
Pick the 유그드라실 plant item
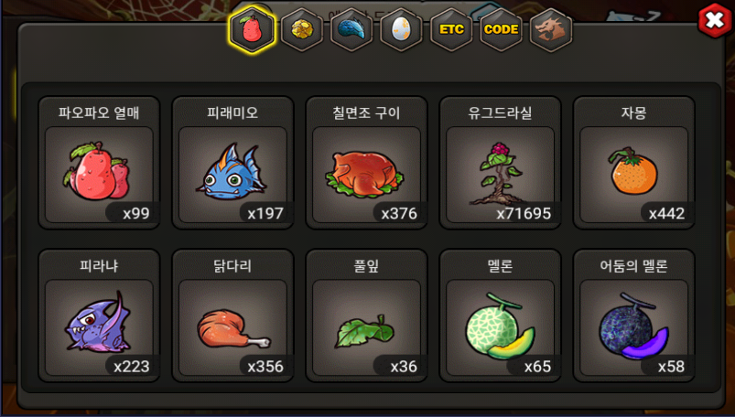500,163
